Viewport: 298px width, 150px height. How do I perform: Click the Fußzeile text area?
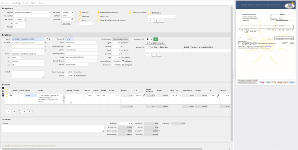(x=53, y=128)
